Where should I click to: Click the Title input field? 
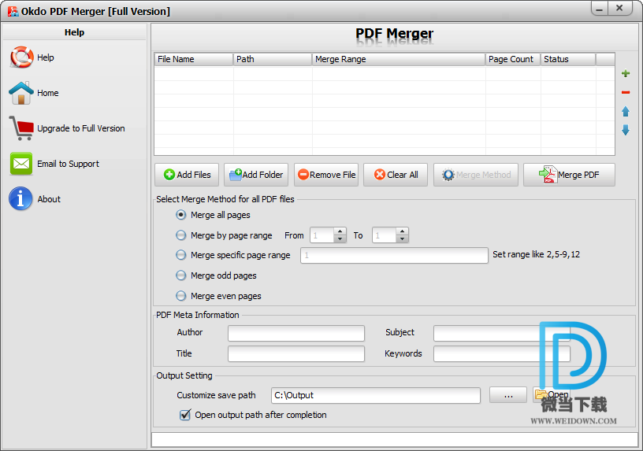[x=296, y=353]
